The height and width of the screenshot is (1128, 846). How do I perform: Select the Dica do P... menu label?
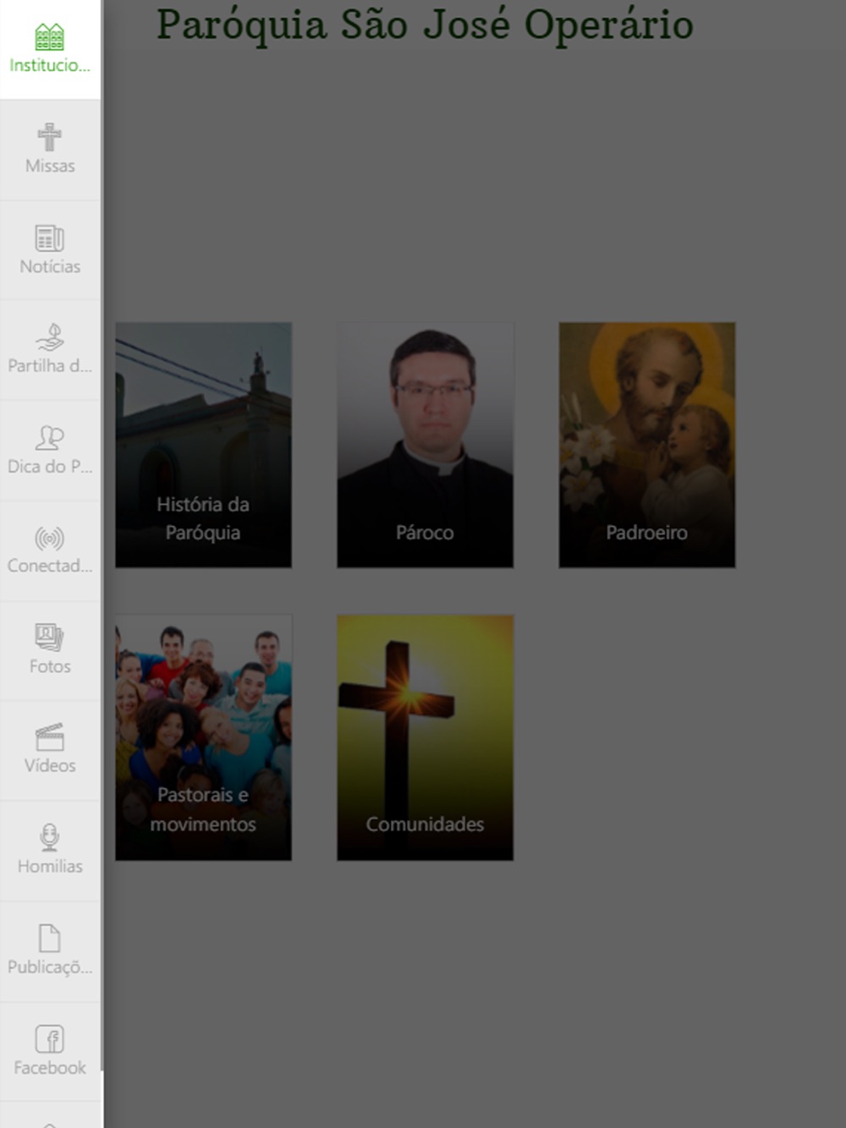pyautogui.click(x=50, y=466)
